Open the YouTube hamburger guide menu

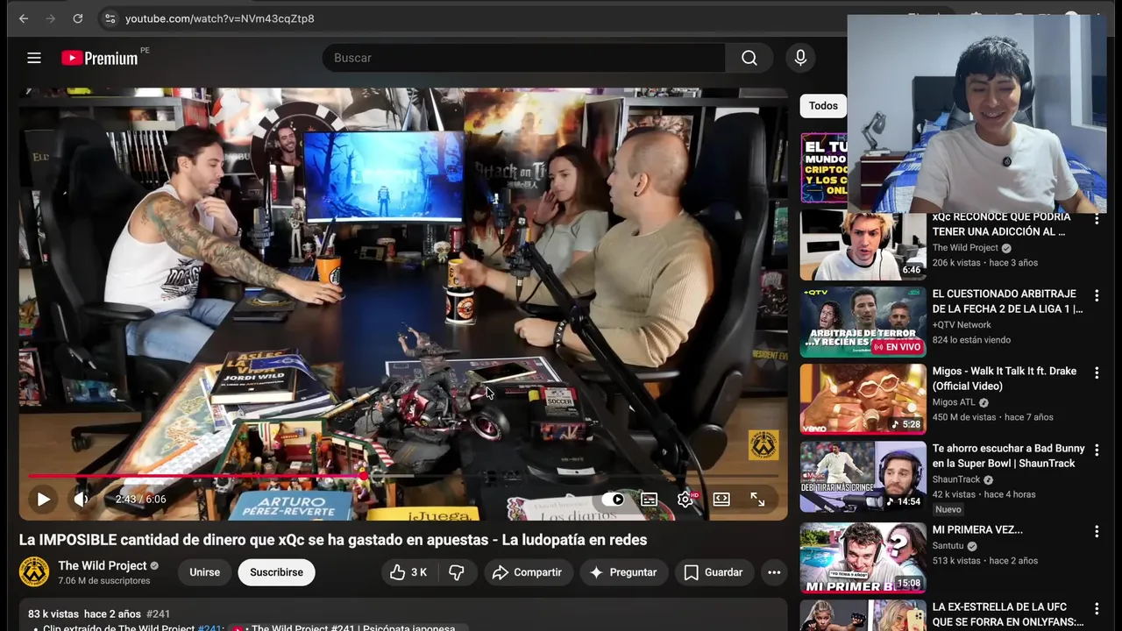tap(34, 58)
